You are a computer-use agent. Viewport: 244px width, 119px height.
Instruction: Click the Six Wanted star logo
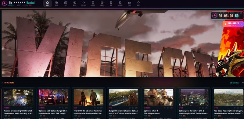(x=5, y=3)
